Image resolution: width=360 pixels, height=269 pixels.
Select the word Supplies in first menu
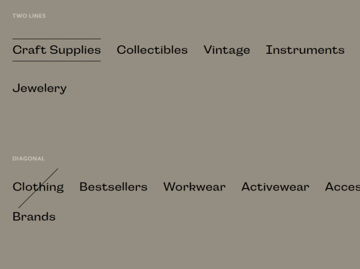click(76, 50)
